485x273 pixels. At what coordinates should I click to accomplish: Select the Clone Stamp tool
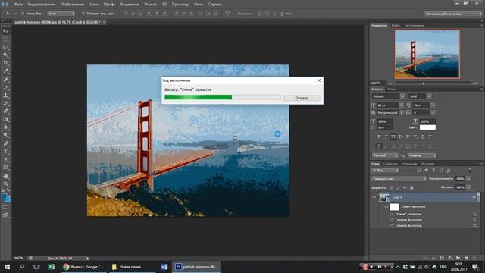5,96
